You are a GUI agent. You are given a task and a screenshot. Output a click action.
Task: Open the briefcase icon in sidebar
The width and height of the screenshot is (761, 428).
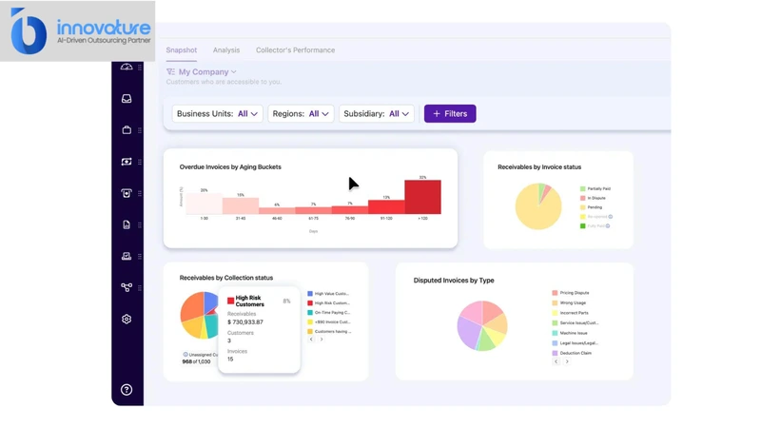point(127,130)
